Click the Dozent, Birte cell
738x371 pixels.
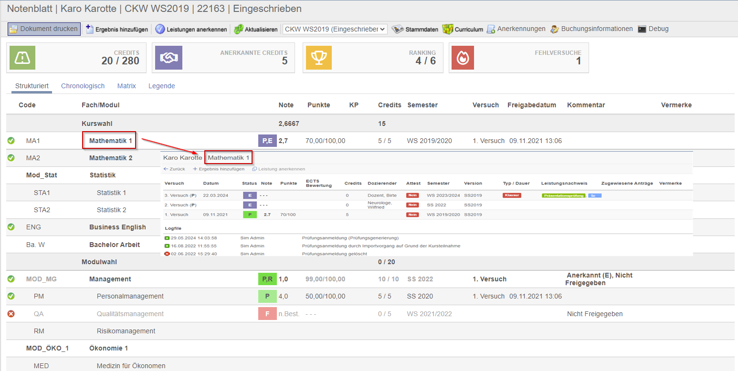pyautogui.click(x=382, y=196)
